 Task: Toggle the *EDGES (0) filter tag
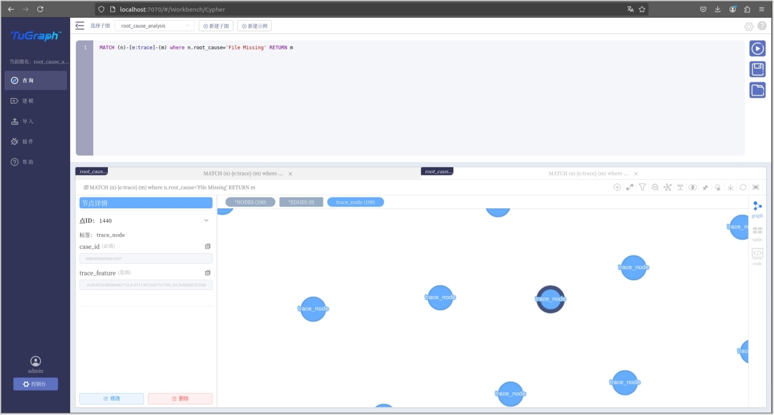tap(301, 202)
